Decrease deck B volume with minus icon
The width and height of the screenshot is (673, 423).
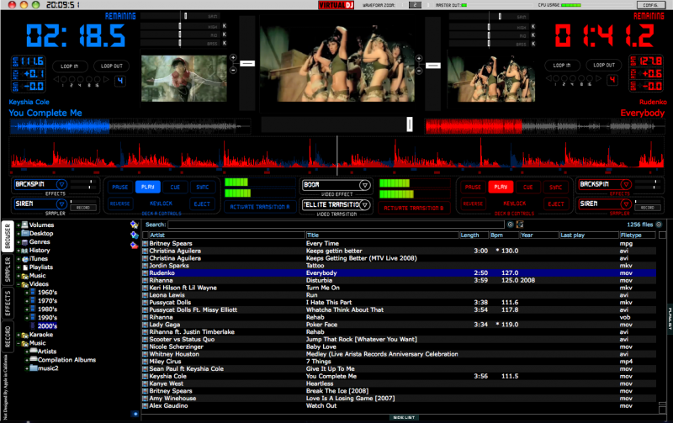click(419, 71)
